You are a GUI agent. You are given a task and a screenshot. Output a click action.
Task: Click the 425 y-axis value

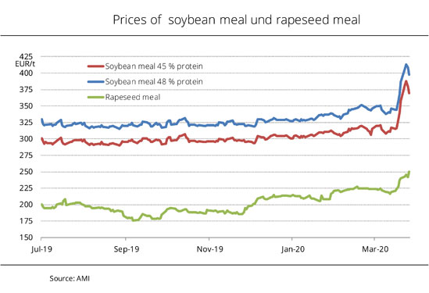pyautogui.click(x=26, y=56)
